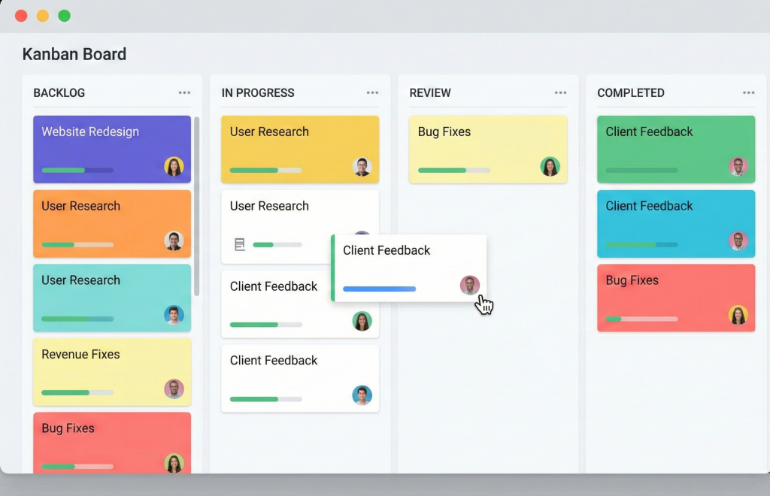This screenshot has height=496, width=770.
Task: Click the blue progress bar on dragged Client Feedback card
Action: point(378,289)
